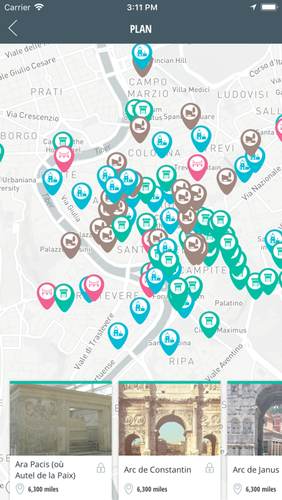Image resolution: width=282 pixels, height=500 pixels.
Task: Tap pink bridge pin far left of Trastevere
Action: pos(47,295)
